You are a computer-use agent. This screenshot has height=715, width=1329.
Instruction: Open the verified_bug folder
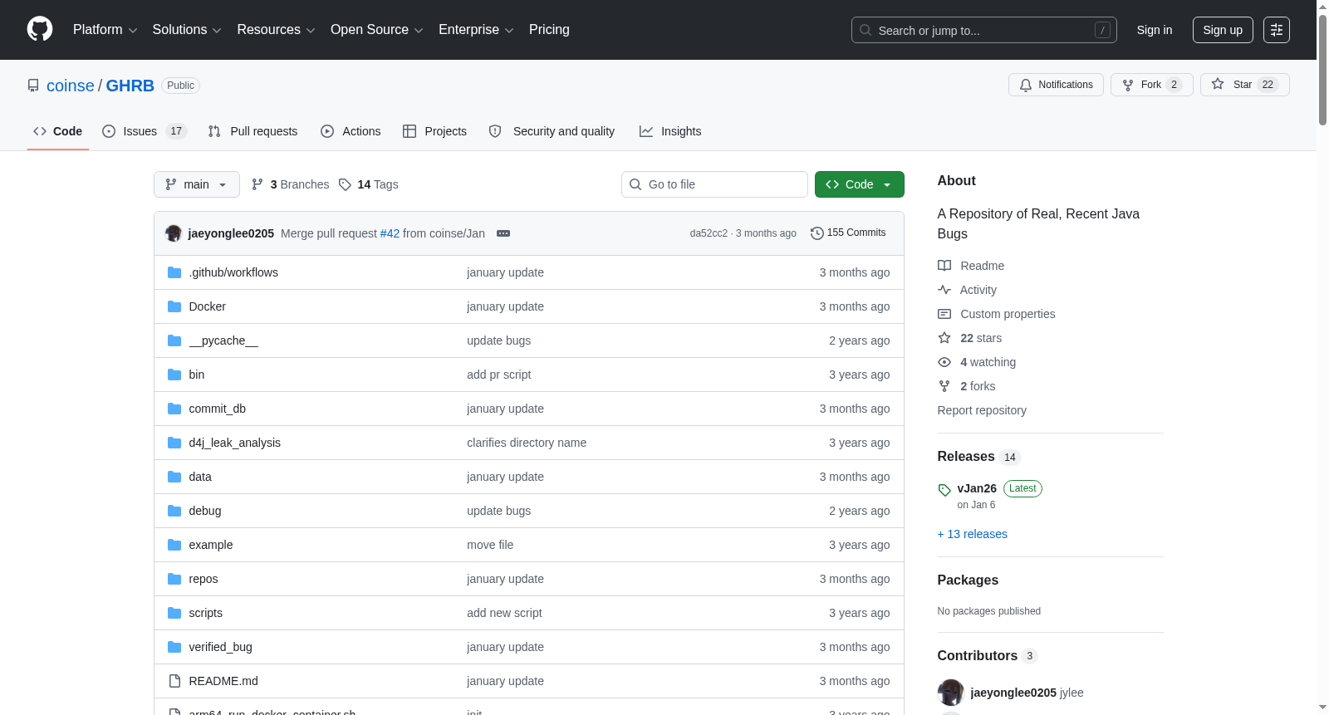[x=221, y=647]
